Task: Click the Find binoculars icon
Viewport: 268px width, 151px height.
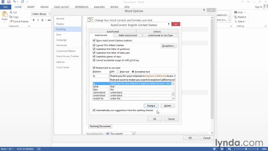Action: [x=236, y=12]
